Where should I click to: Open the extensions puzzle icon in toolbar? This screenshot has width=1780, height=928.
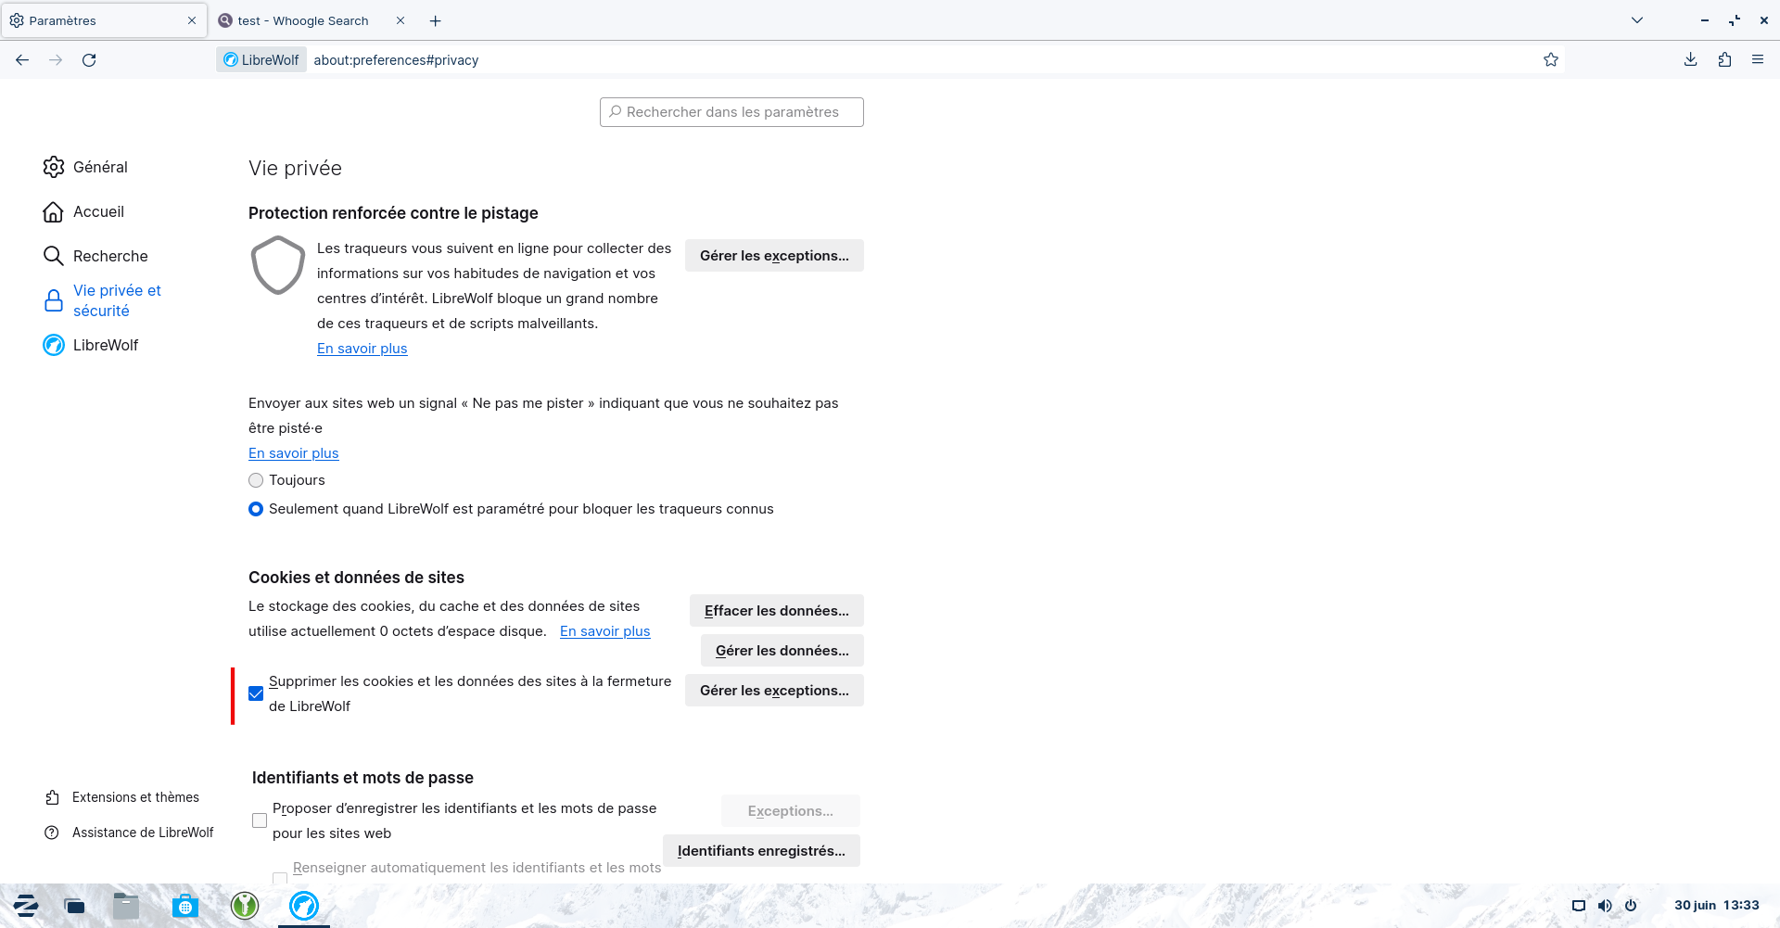tap(1724, 60)
